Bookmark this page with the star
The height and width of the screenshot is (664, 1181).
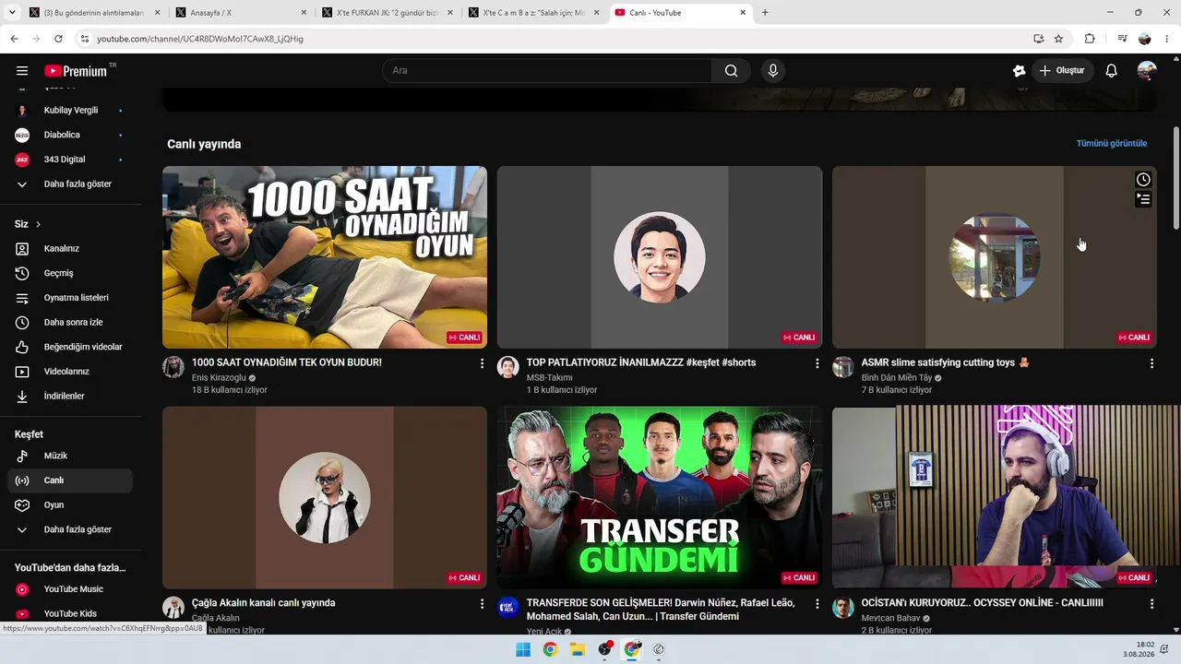(x=1058, y=39)
